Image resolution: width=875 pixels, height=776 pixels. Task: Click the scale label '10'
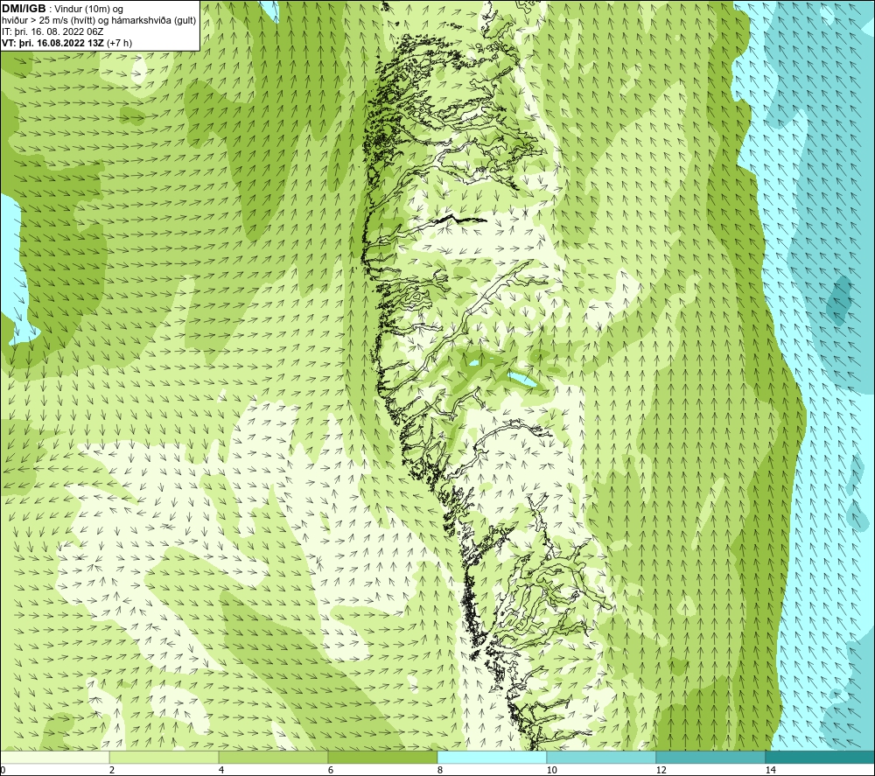551,771
